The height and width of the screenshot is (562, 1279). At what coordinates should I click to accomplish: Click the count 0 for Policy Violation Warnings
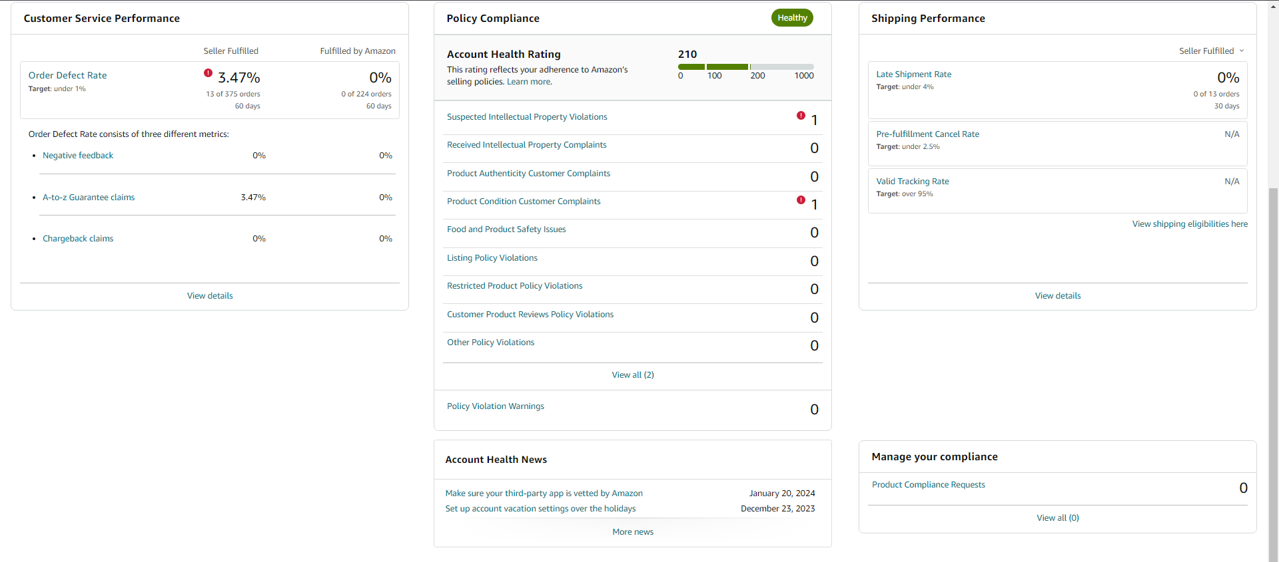point(814,410)
